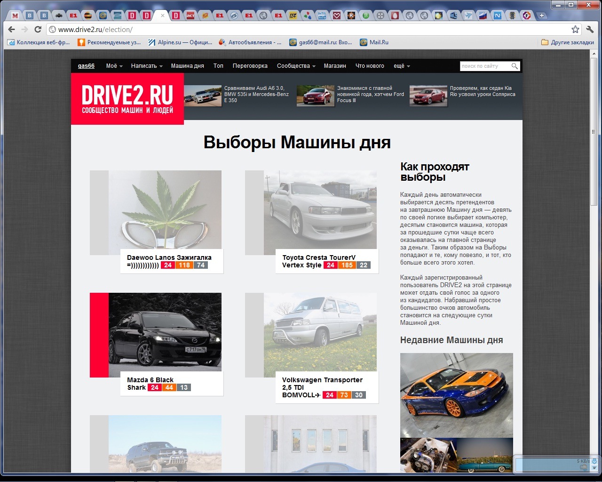This screenshot has width=602, height=482.
Task: Click the site search input field
Action: 485,66
